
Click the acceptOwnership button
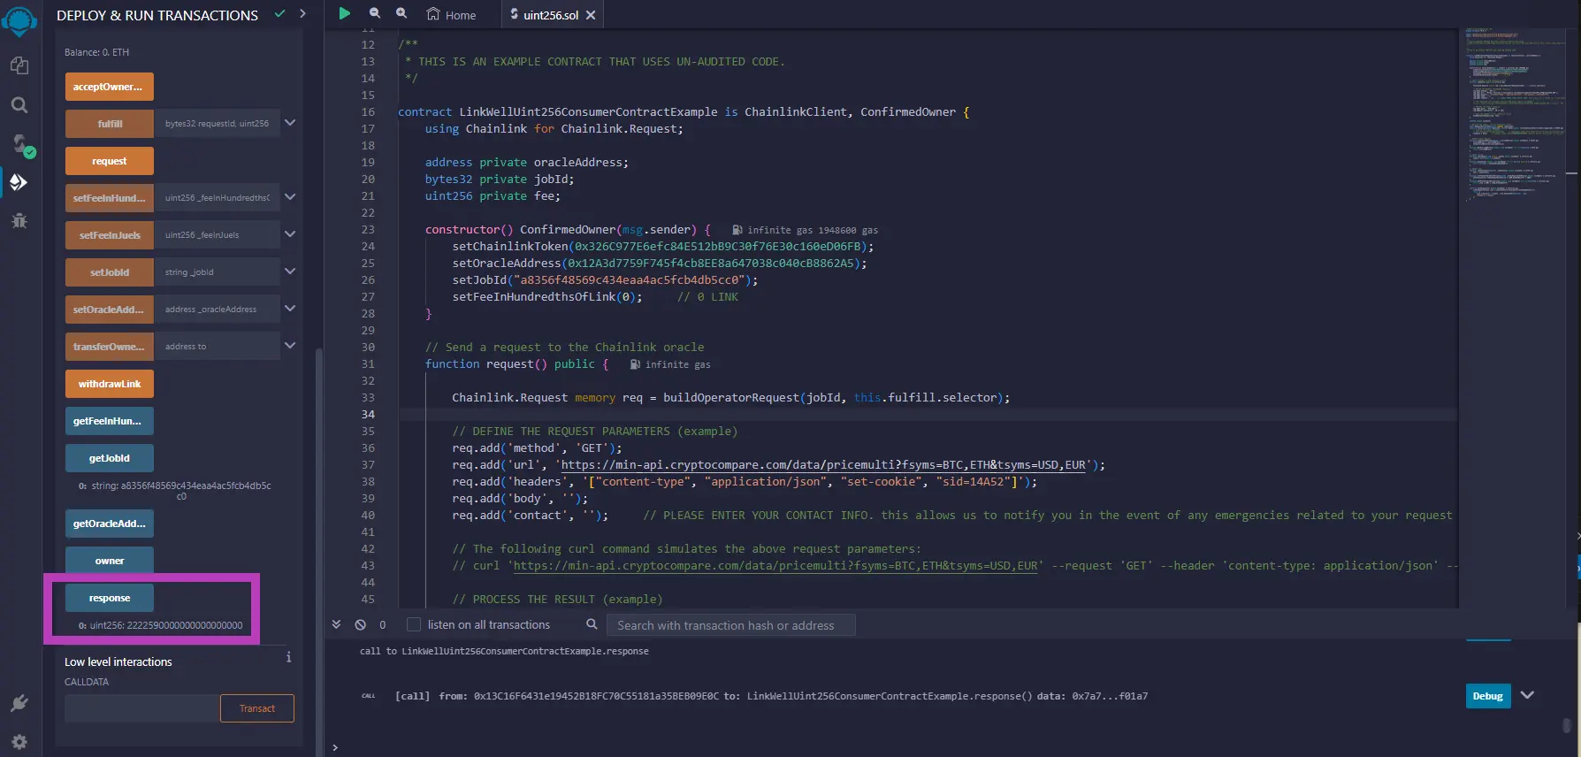coord(110,87)
